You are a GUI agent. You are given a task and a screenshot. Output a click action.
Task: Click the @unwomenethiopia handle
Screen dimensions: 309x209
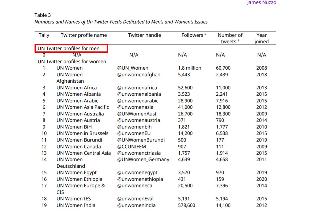[140, 179]
